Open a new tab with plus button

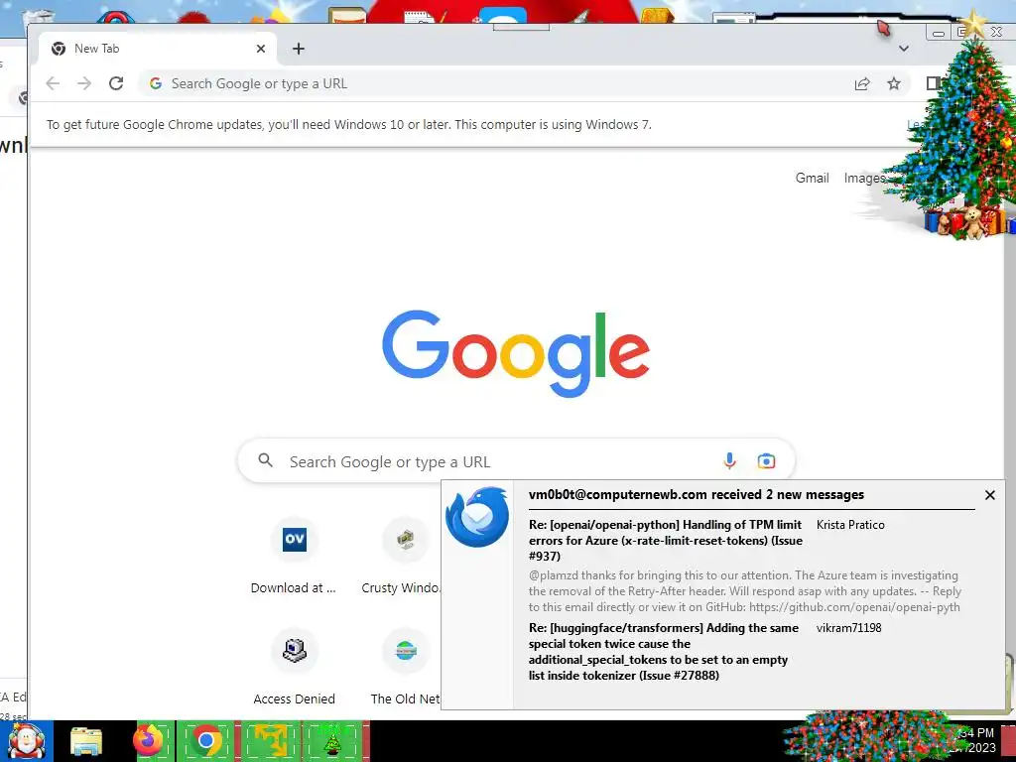point(298,49)
